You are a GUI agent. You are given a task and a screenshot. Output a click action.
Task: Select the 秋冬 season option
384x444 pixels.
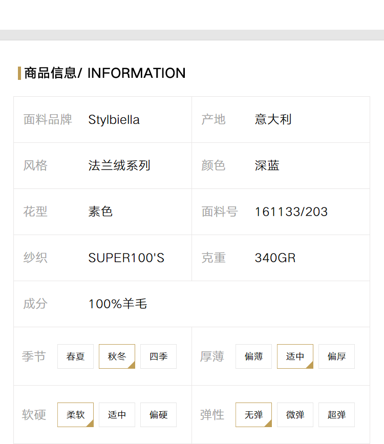click(117, 356)
